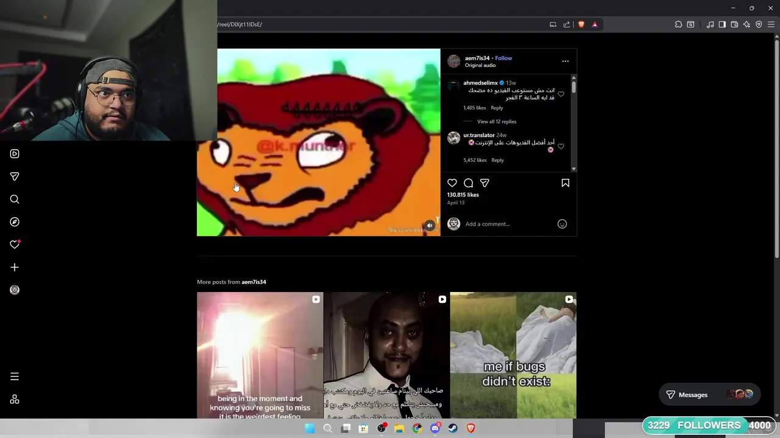Image resolution: width=780 pixels, height=438 pixels.
Task: Like ur.translator's comment
Action: pyautogui.click(x=561, y=147)
